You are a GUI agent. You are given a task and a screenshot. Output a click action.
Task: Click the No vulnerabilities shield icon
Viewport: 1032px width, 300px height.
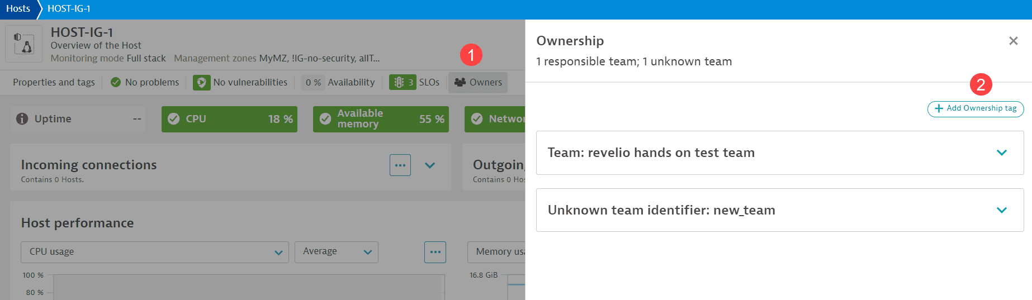pyautogui.click(x=201, y=82)
